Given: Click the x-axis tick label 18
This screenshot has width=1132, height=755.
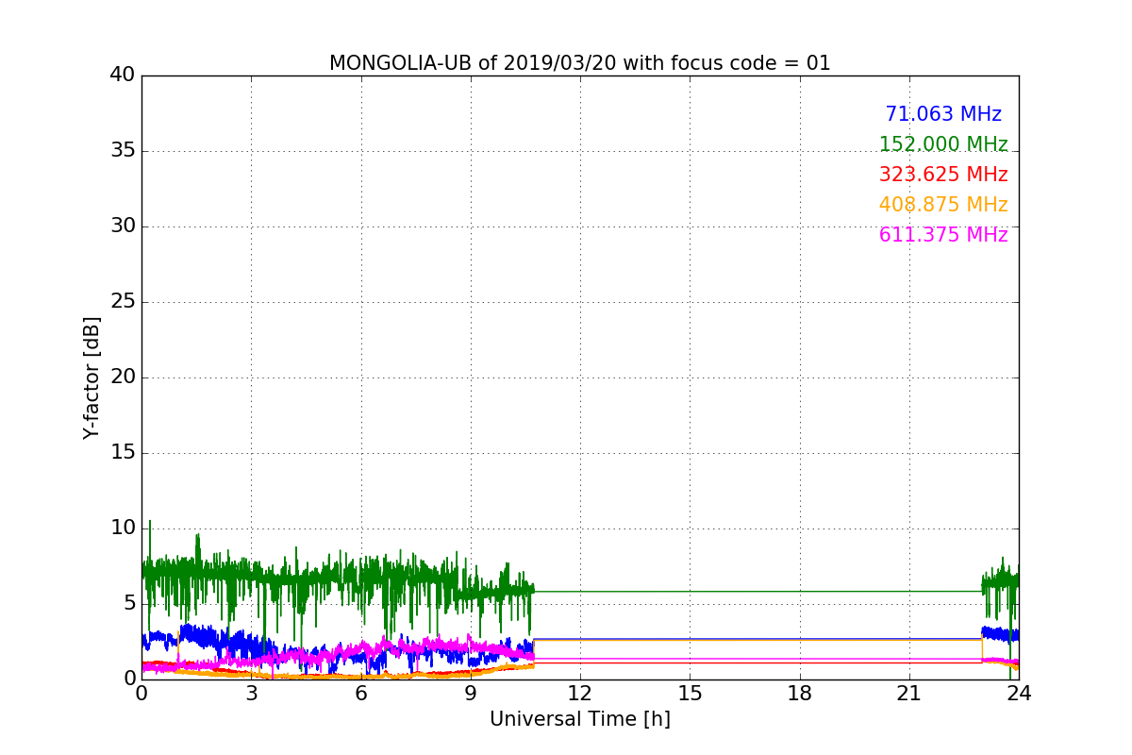Looking at the screenshot, I should point(800,693).
